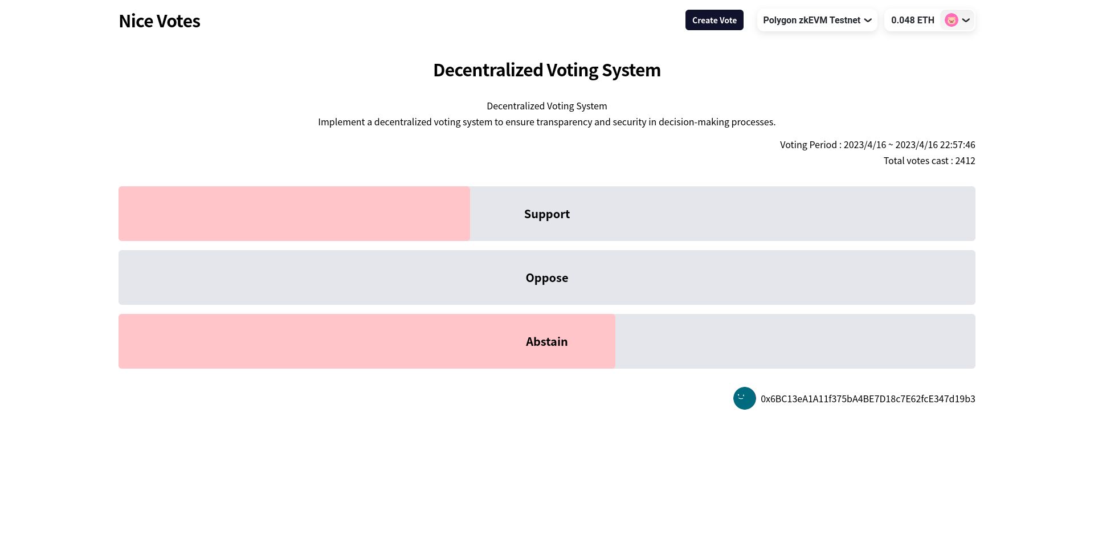
Task: Click the 0.048 ETH balance
Action: 912,20
